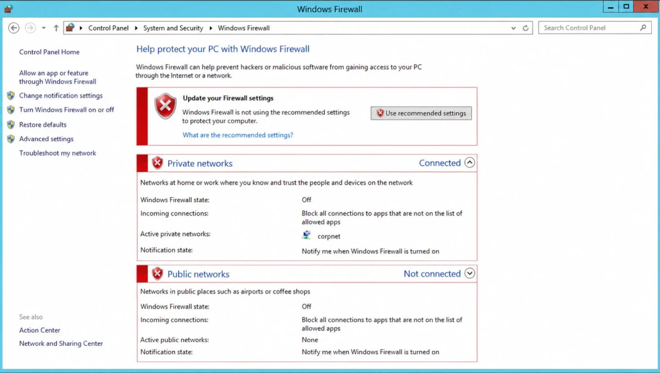Click the Refresh icon in address bar
Viewport: 660px width, 373px height.
point(525,28)
